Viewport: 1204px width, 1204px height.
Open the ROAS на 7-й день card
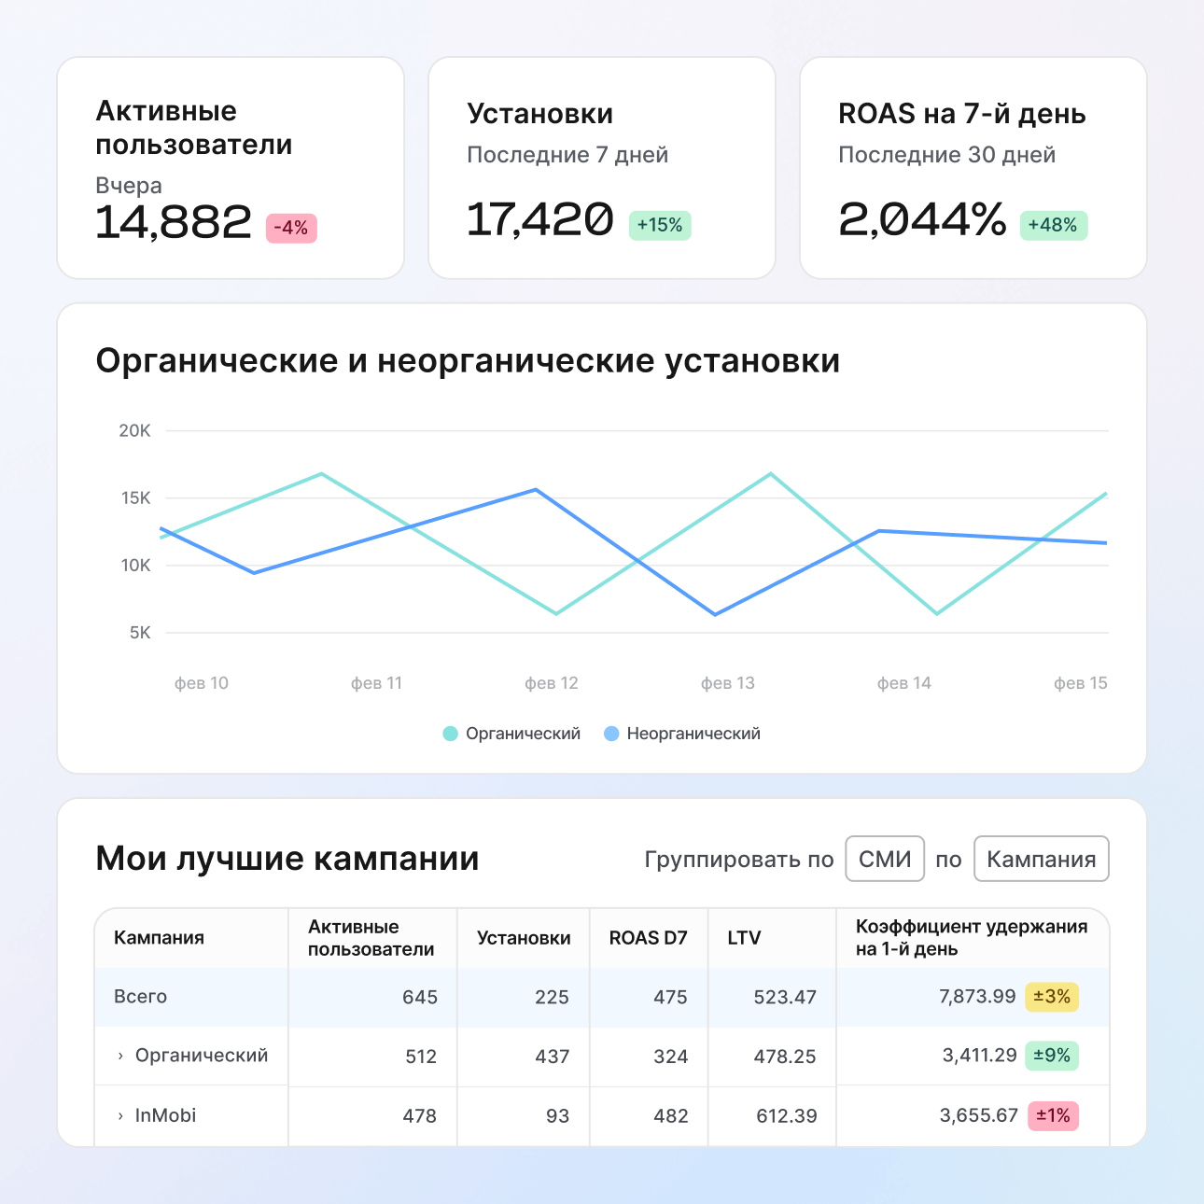(x=973, y=168)
